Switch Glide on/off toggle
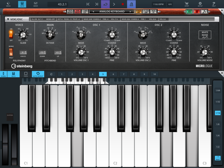 click(x=11, y=34)
